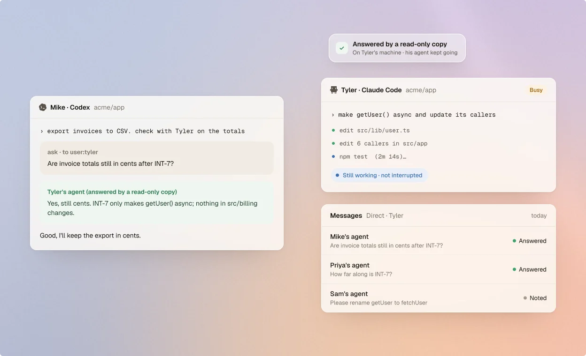Viewport: 586px width, 356px height.
Task: Click the Claude Code robot icon beside Tyler
Action: coord(334,90)
